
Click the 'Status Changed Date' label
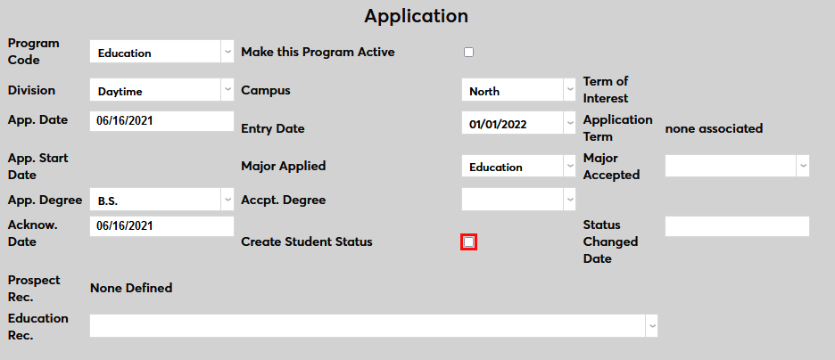[x=610, y=242]
